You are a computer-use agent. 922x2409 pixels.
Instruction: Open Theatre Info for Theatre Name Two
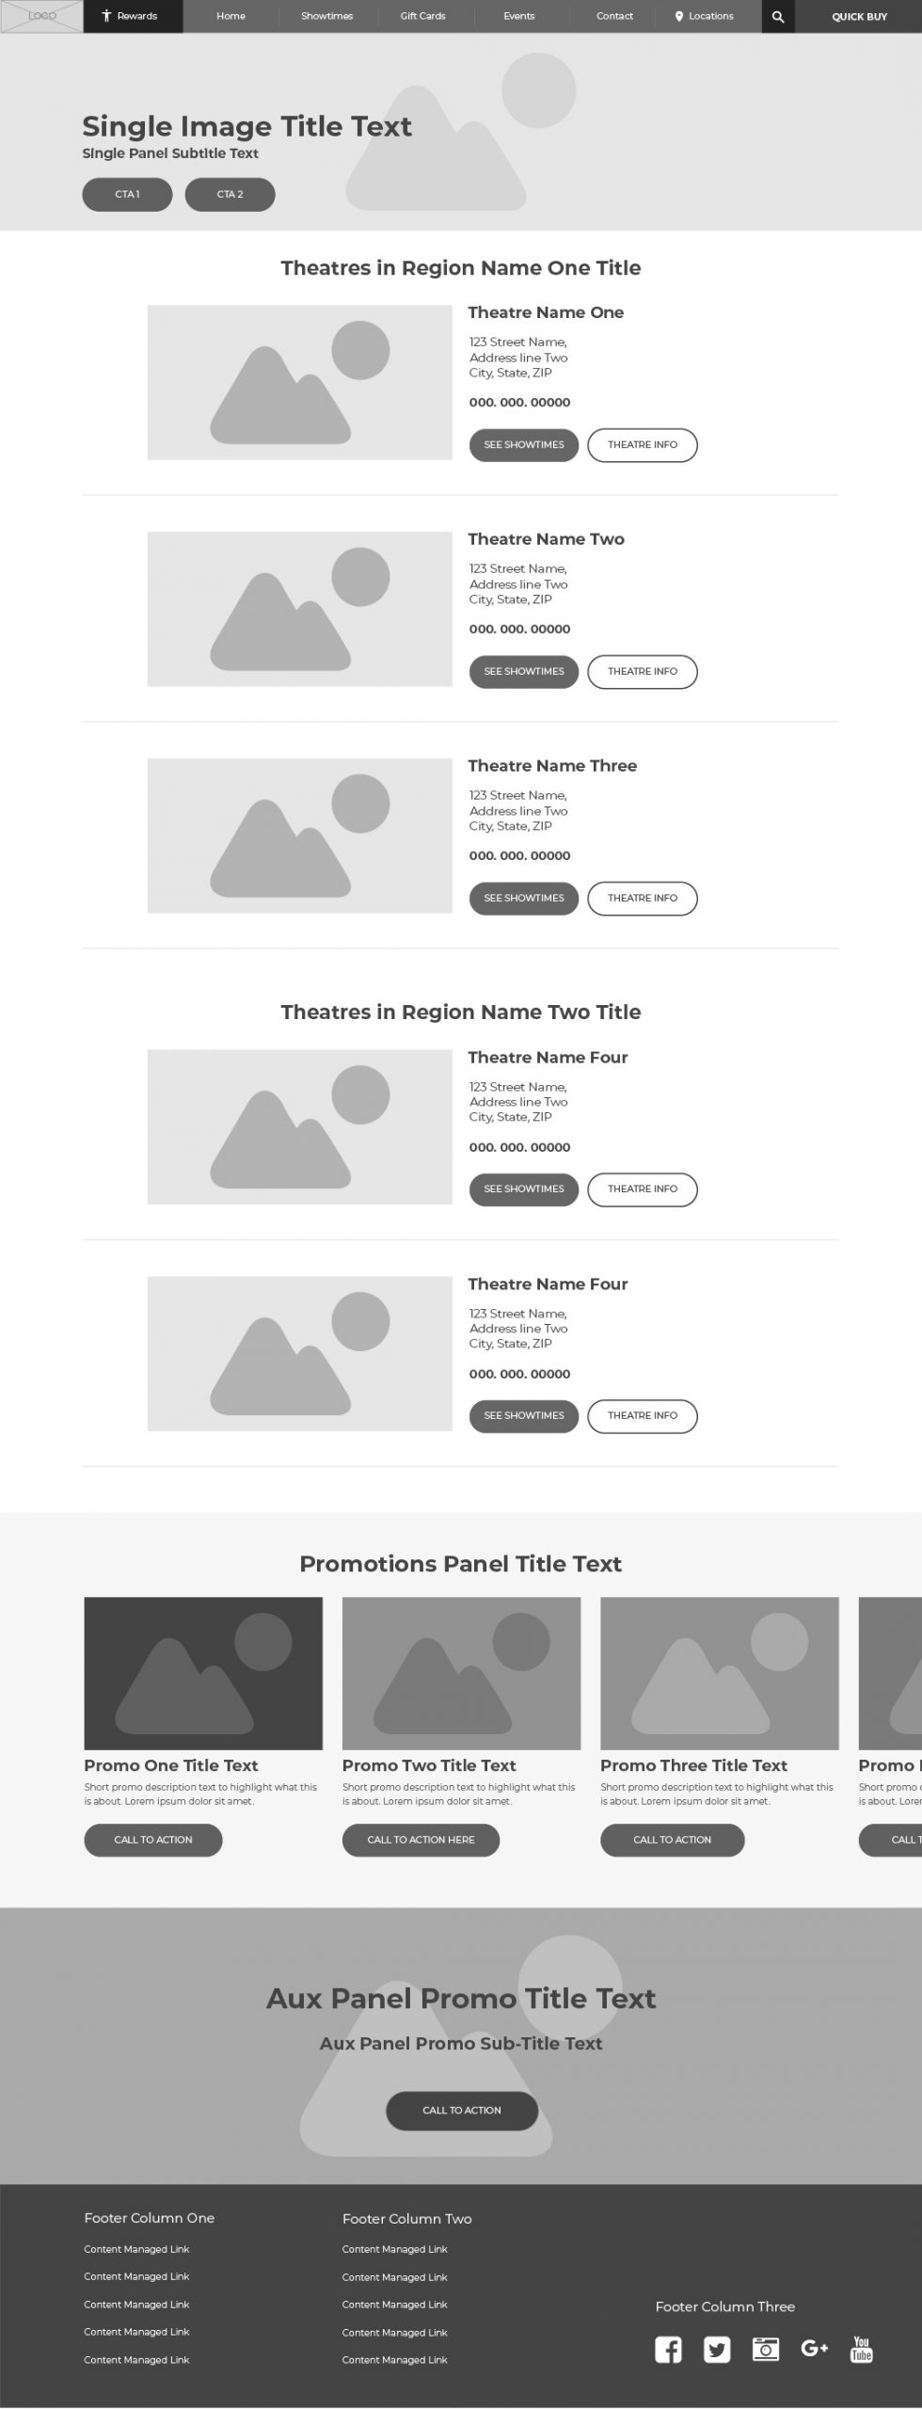[643, 672]
